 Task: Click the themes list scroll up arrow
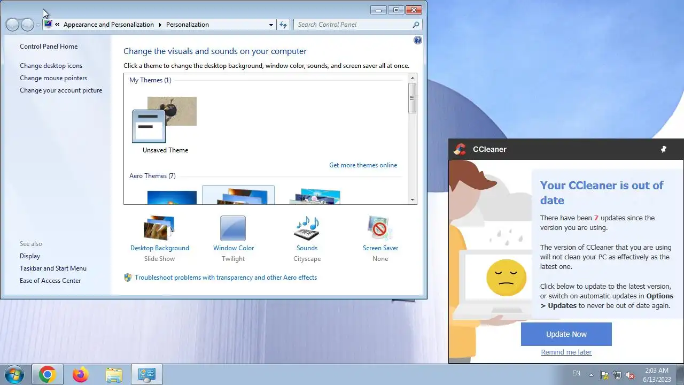(413, 78)
